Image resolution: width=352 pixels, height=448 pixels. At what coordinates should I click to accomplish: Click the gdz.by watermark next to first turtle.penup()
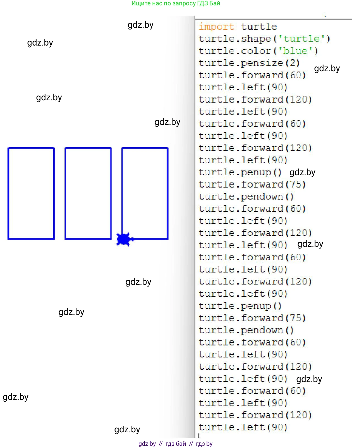pyautogui.click(x=302, y=172)
